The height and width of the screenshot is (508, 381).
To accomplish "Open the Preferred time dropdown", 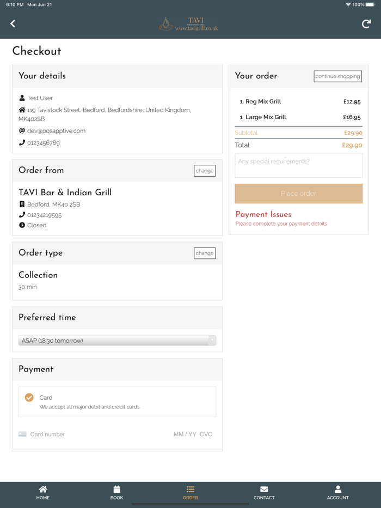I will tap(117, 340).
